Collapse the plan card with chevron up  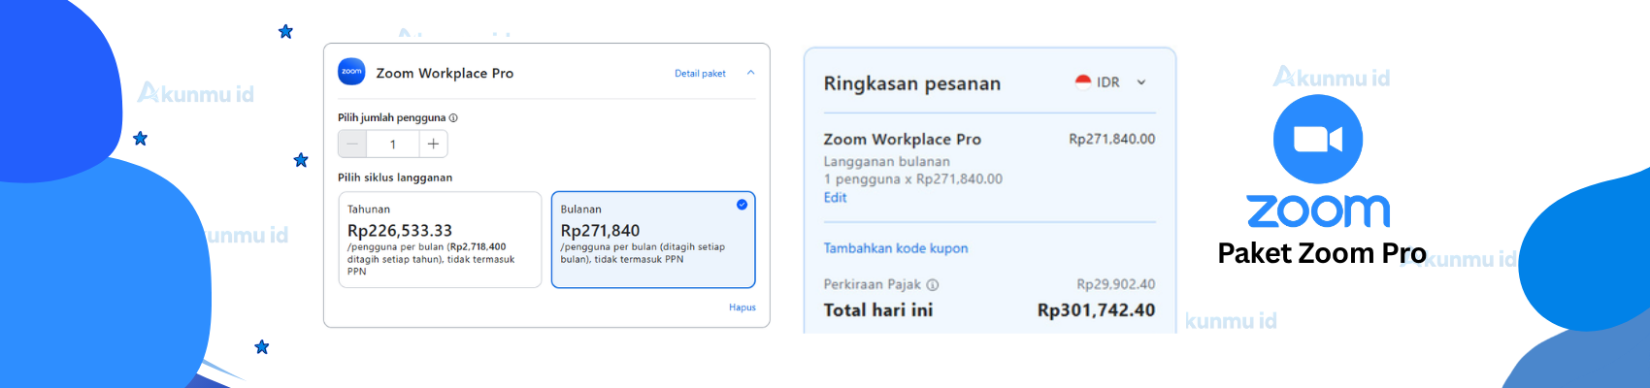point(750,73)
